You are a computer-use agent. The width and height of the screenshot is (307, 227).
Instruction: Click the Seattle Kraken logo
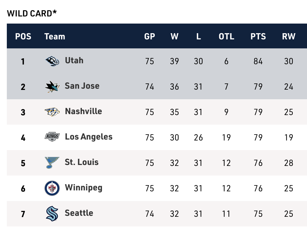point(52,213)
